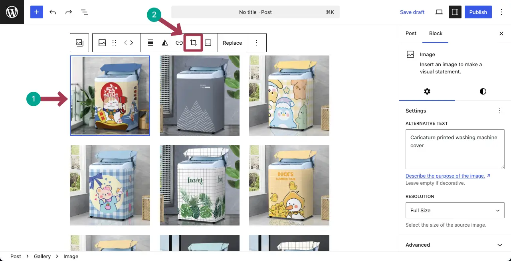Crop the selected image
This screenshot has width=511, height=261.
point(193,43)
